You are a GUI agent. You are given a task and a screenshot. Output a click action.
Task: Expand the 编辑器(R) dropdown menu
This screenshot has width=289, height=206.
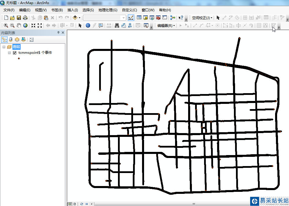pos(166,25)
